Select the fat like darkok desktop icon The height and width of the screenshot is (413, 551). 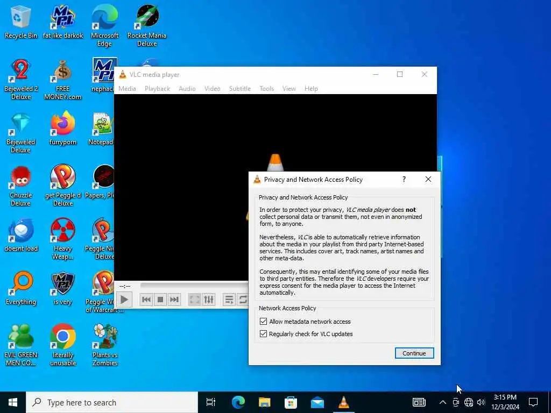63,22
